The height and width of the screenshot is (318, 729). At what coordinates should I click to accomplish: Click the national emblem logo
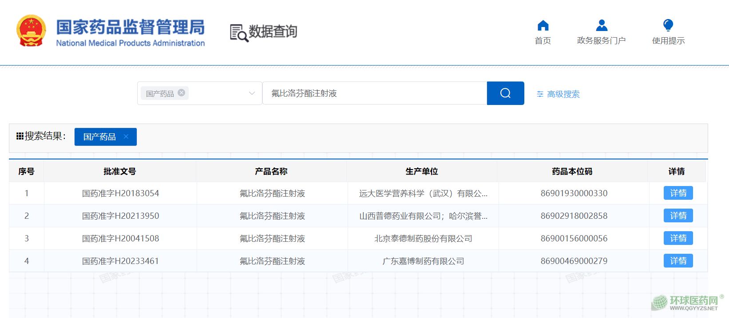pos(31,31)
